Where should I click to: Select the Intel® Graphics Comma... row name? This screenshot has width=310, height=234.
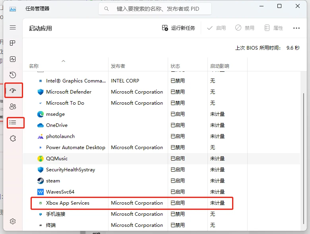[x=76, y=81]
